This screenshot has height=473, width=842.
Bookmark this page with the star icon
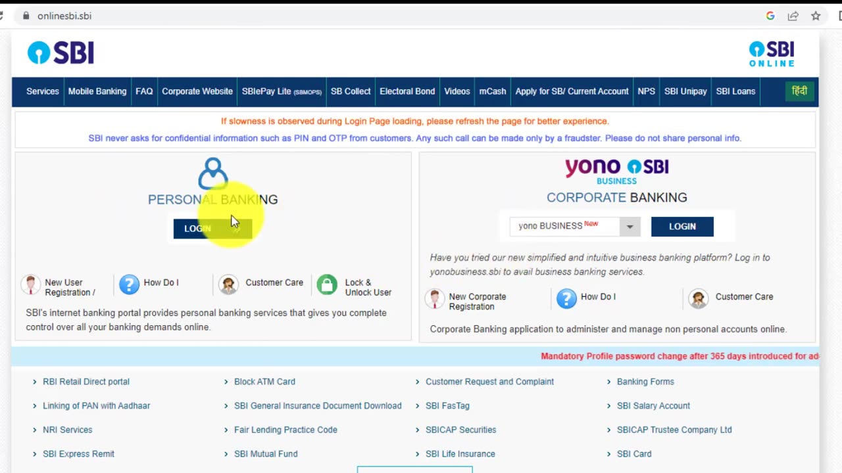coord(816,16)
